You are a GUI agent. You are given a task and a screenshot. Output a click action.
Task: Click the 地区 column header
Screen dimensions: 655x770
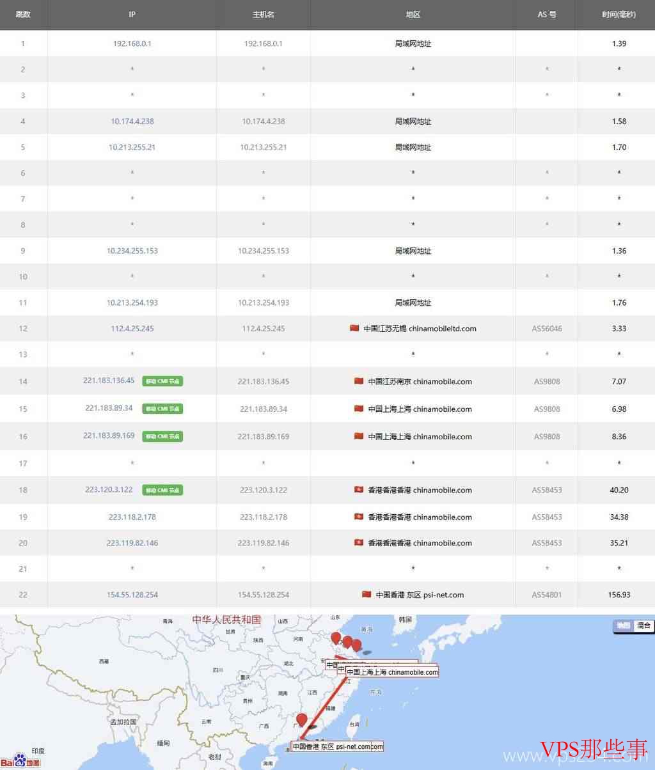click(413, 14)
